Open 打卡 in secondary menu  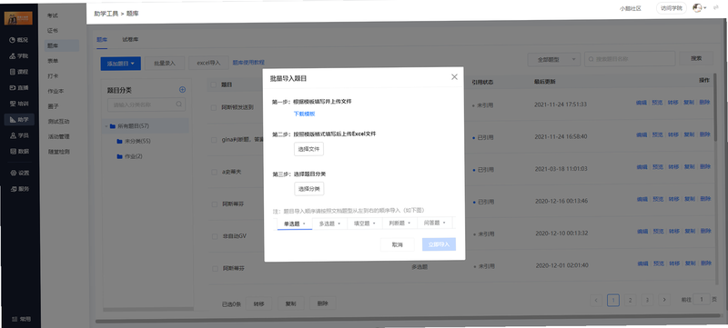pos(53,76)
